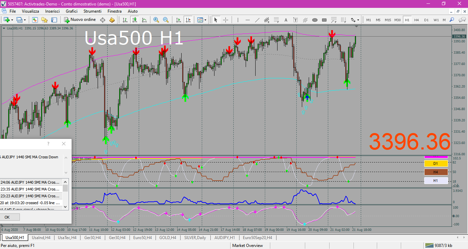The height and width of the screenshot is (249, 468).
Task: Click the search magnifier icon
Action: [452, 20]
